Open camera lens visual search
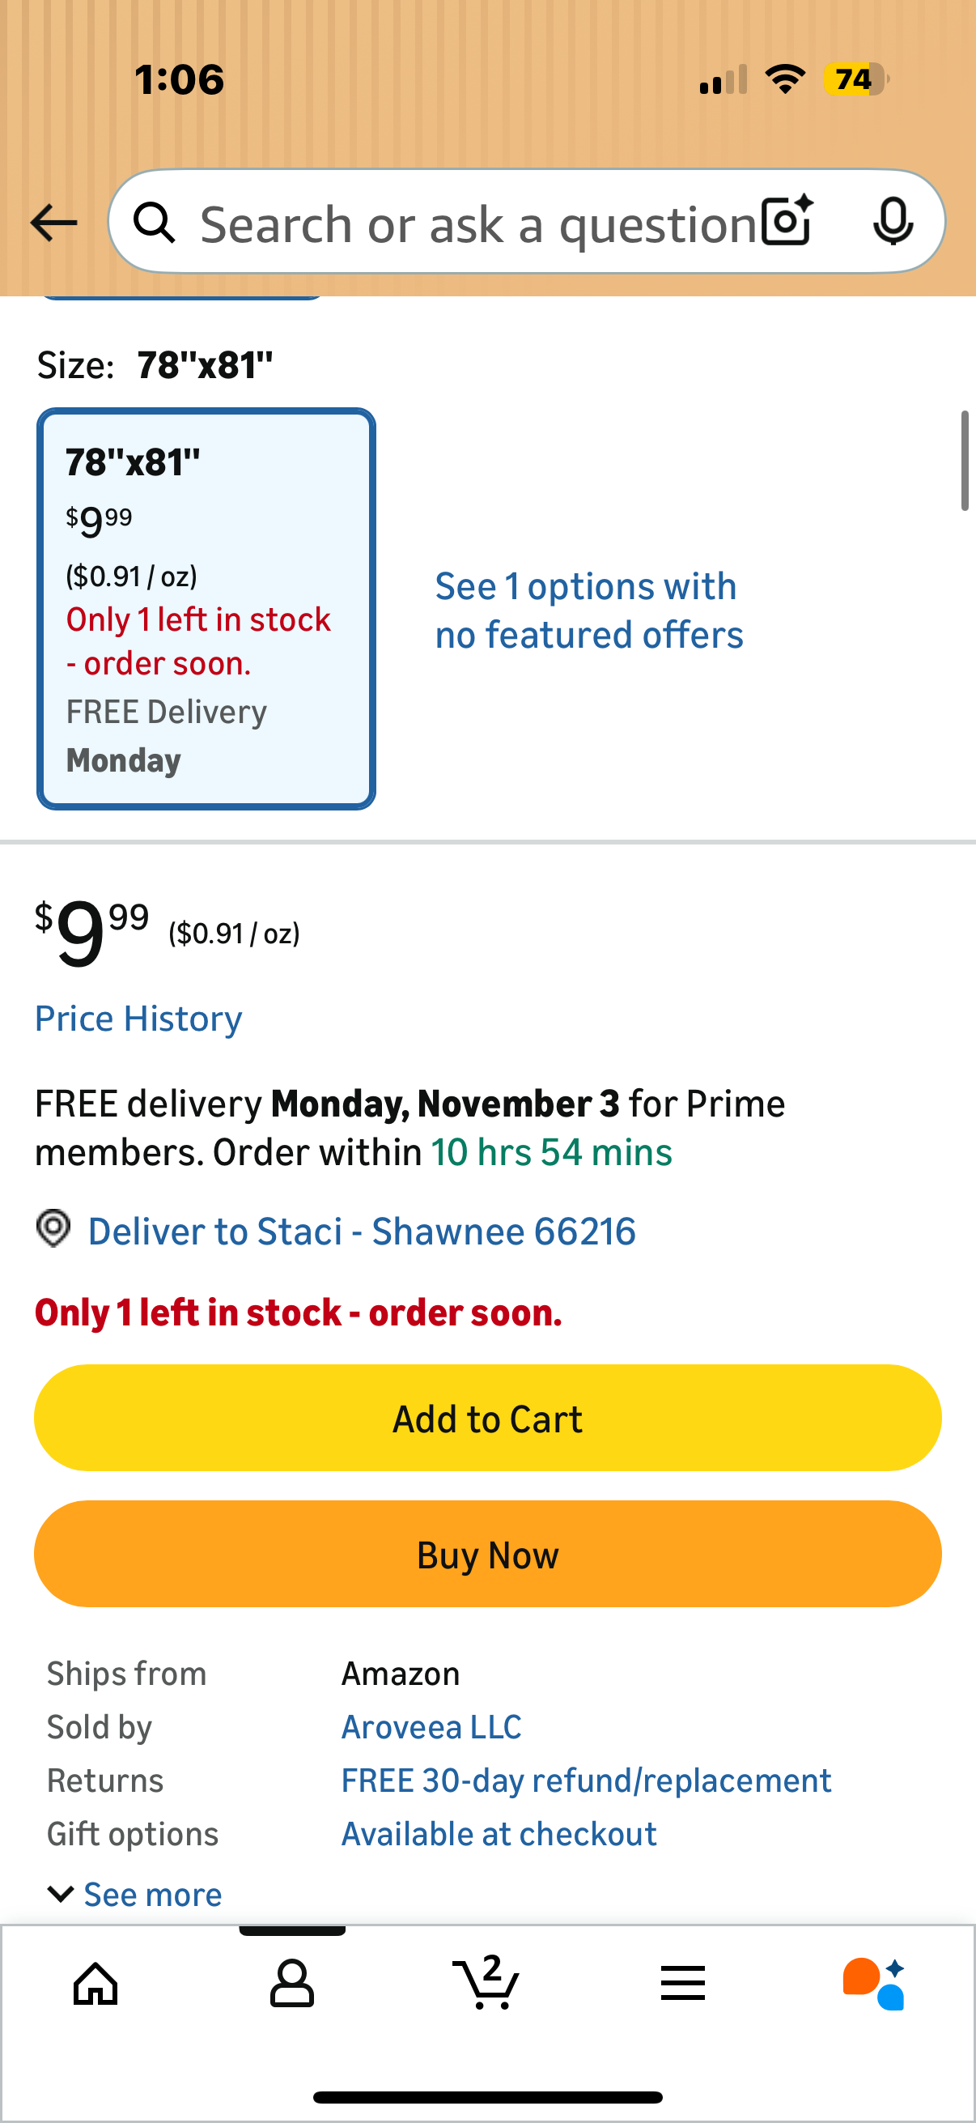The height and width of the screenshot is (2123, 976). pyautogui.click(x=787, y=222)
